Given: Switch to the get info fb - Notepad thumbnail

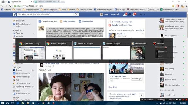Looking at the screenshot, I should tap(87, 50).
